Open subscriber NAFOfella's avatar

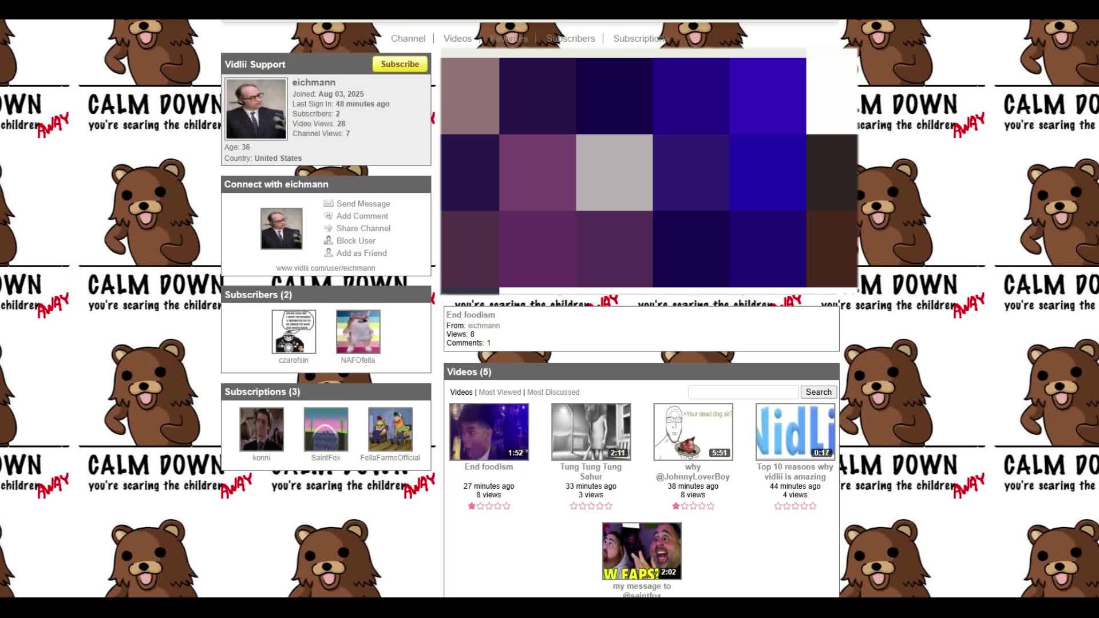coord(358,332)
